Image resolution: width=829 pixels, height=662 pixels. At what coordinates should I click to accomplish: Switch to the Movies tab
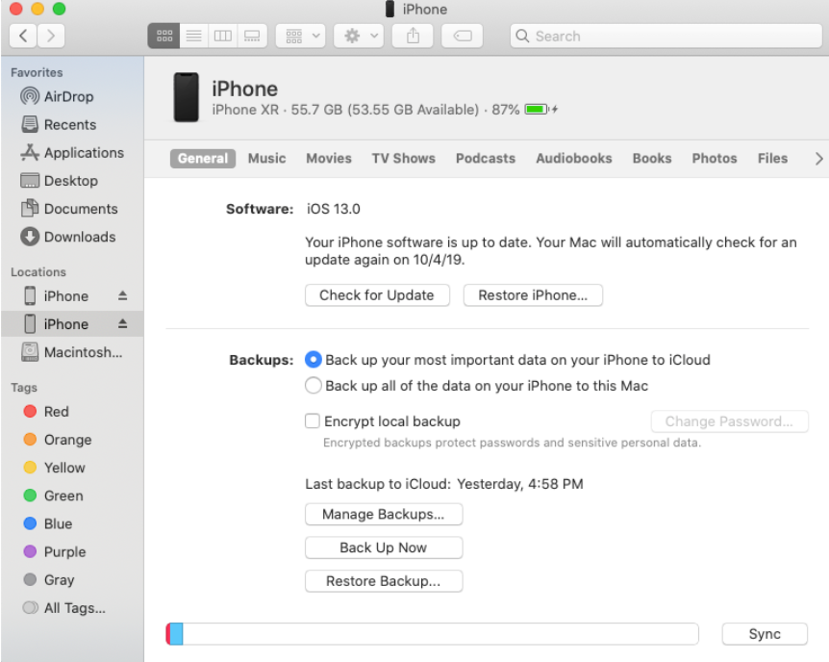tap(329, 158)
